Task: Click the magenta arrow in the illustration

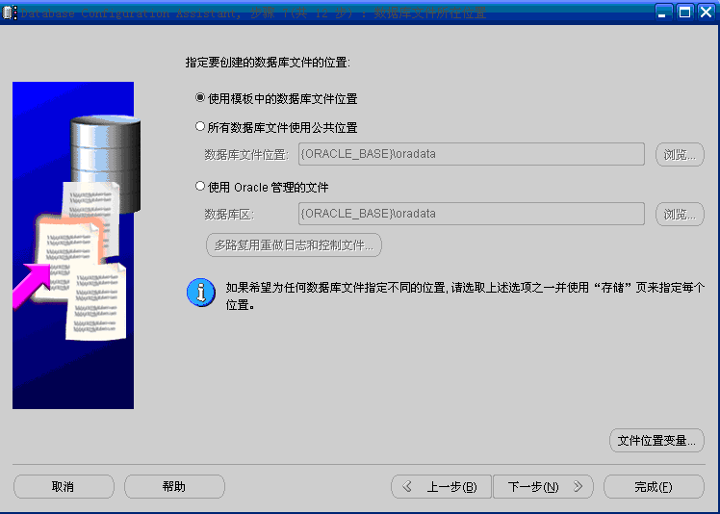Action: tap(31, 285)
